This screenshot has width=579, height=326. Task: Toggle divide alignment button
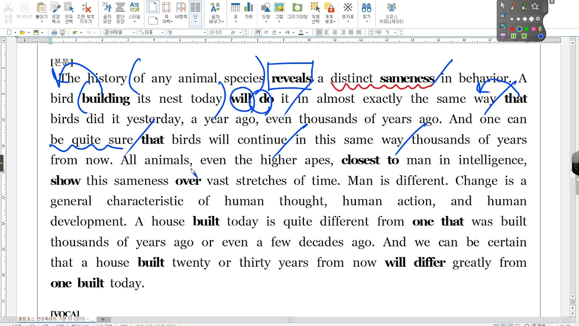(359, 33)
